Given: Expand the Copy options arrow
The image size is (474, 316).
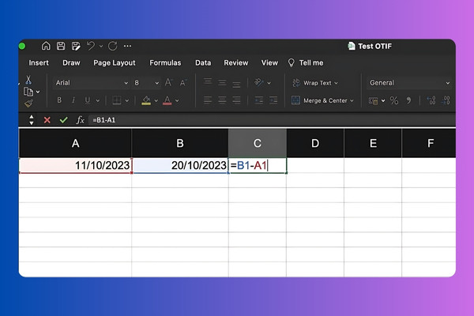Looking at the screenshot, I should (38, 92).
